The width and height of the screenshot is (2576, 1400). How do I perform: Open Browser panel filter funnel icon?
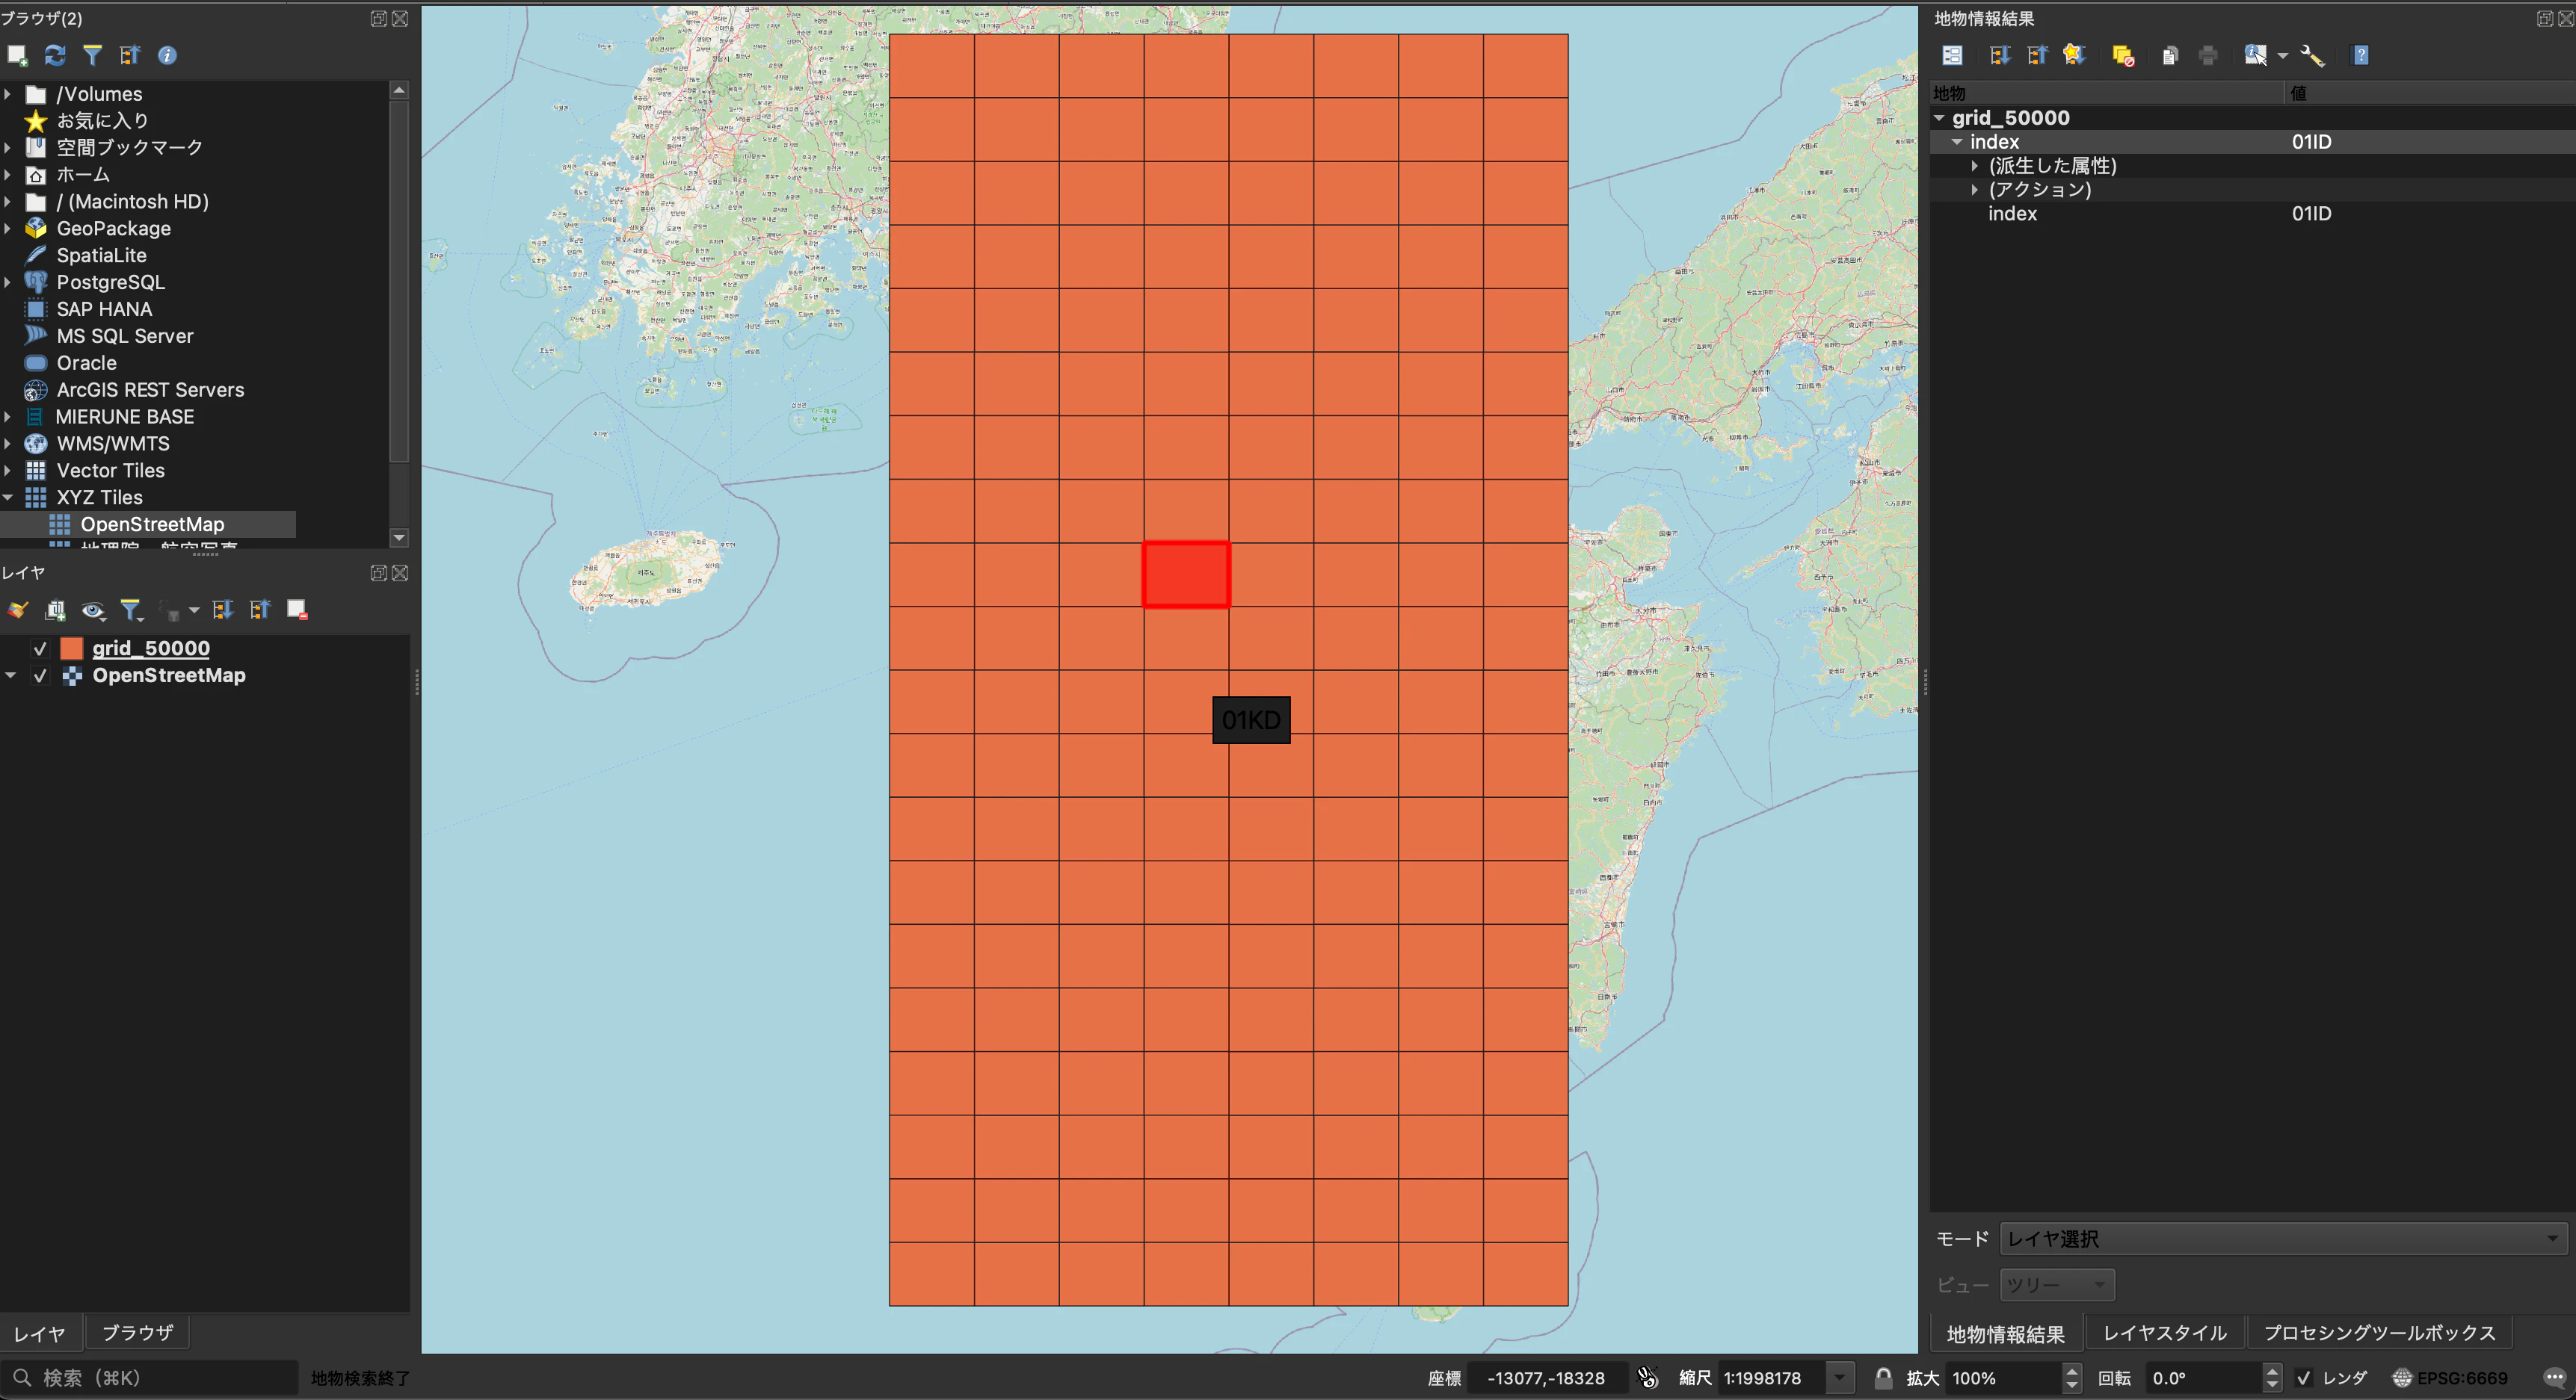tap(92, 55)
